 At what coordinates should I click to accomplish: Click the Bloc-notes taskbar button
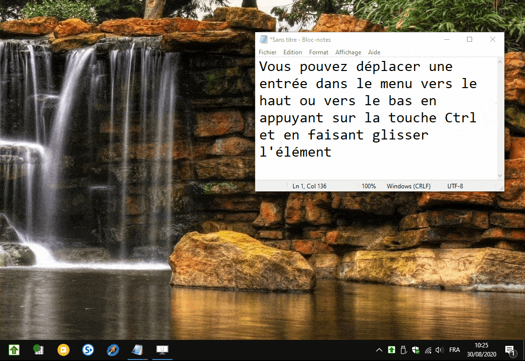coord(137,350)
